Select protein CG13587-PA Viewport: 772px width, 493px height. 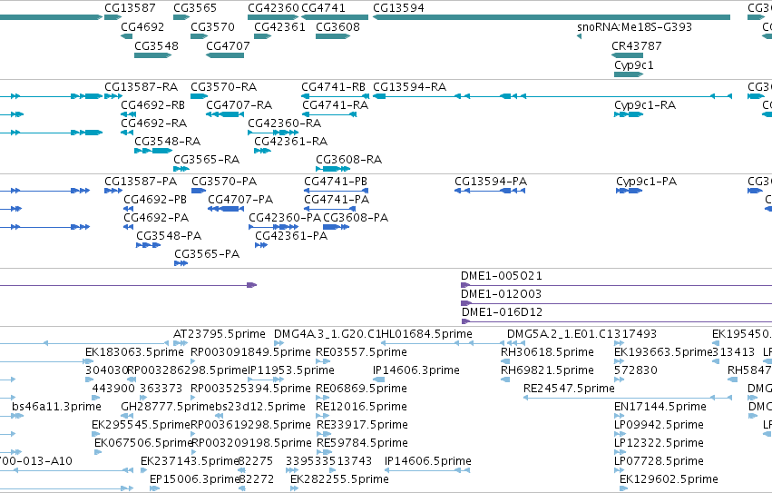click(113, 191)
